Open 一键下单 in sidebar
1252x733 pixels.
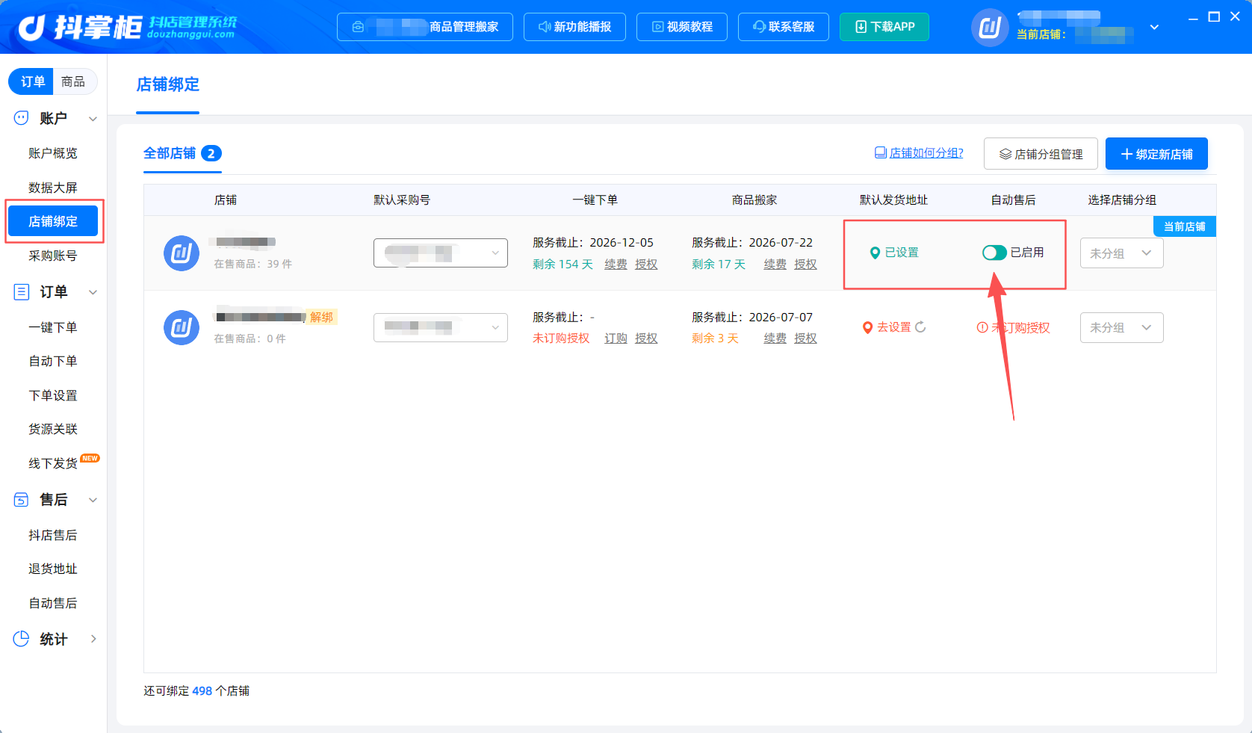(53, 327)
